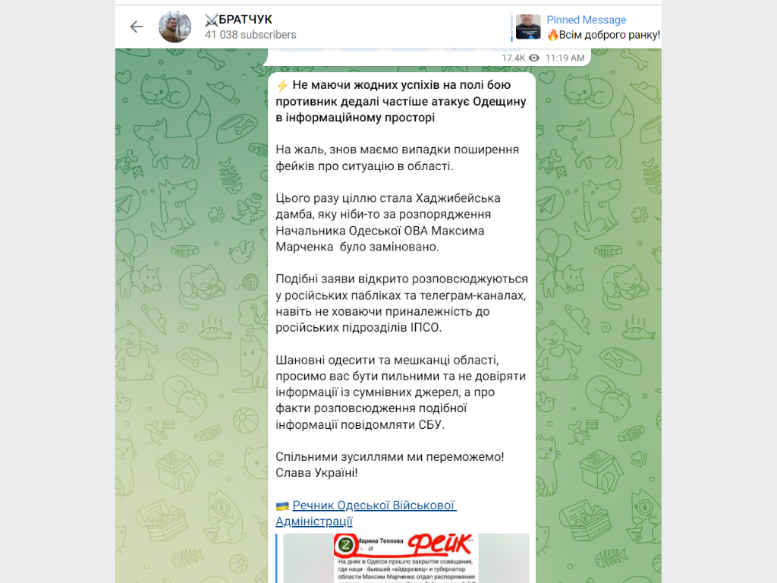Open the attached fake-post screenshot preview
The height and width of the screenshot is (583, 777).
(407, 558)
